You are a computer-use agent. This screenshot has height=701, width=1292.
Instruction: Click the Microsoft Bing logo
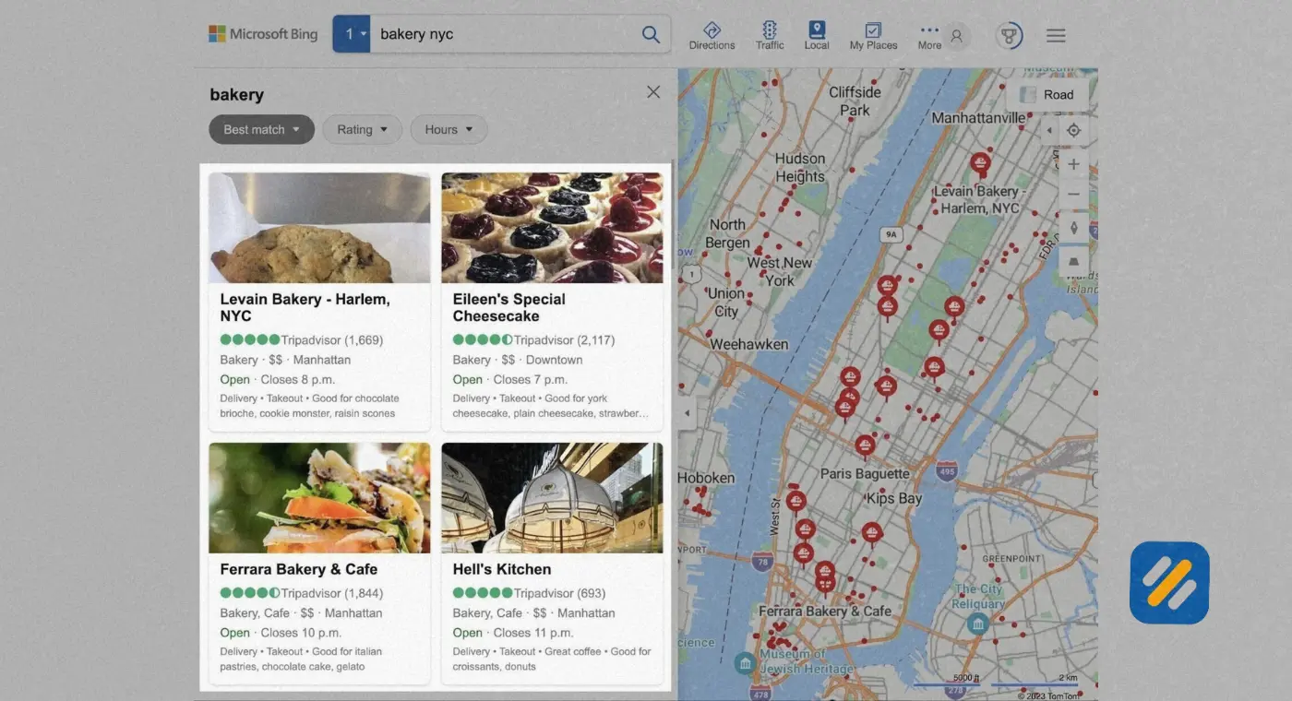tap(263, 34)
